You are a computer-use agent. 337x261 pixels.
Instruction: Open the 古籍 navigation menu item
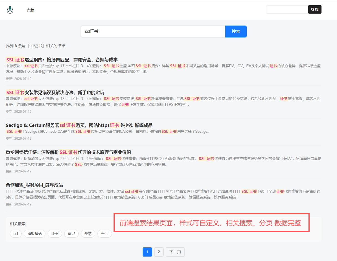click(30, 10)
